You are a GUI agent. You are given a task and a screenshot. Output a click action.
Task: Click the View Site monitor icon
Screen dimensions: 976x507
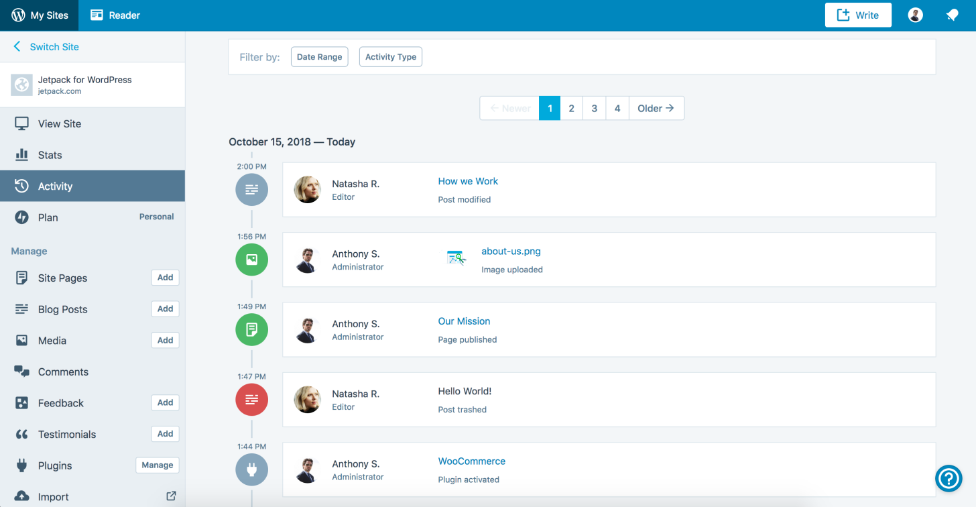click(x=21, y=123)
